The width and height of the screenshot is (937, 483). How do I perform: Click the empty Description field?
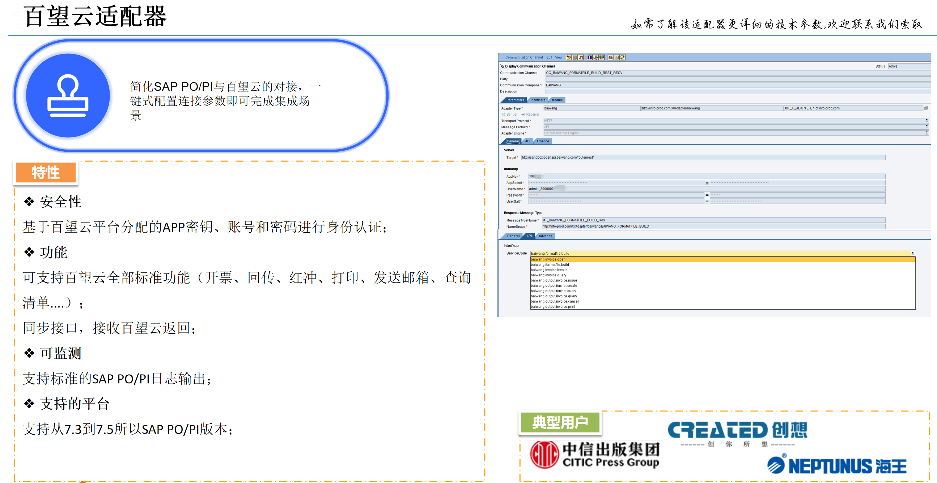738,91
